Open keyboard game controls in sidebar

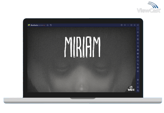138,43
